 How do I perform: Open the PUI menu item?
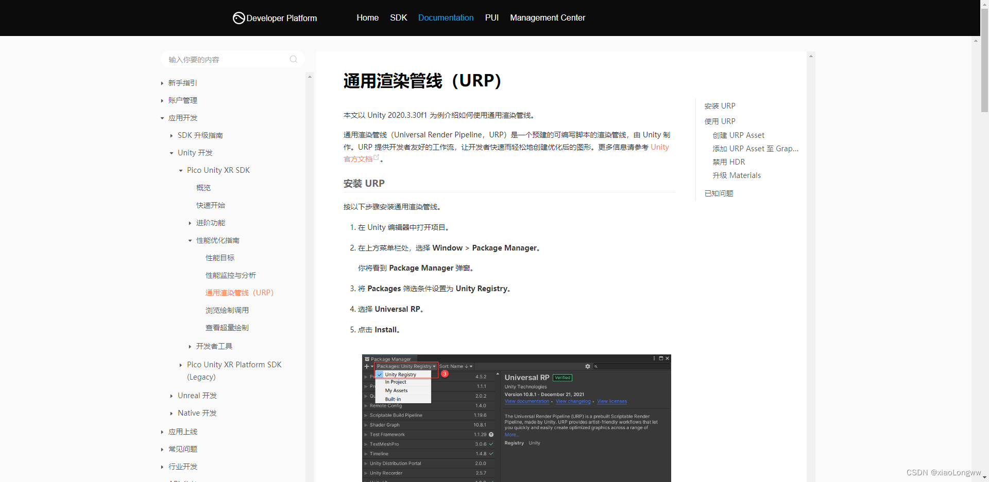[492, 17]
